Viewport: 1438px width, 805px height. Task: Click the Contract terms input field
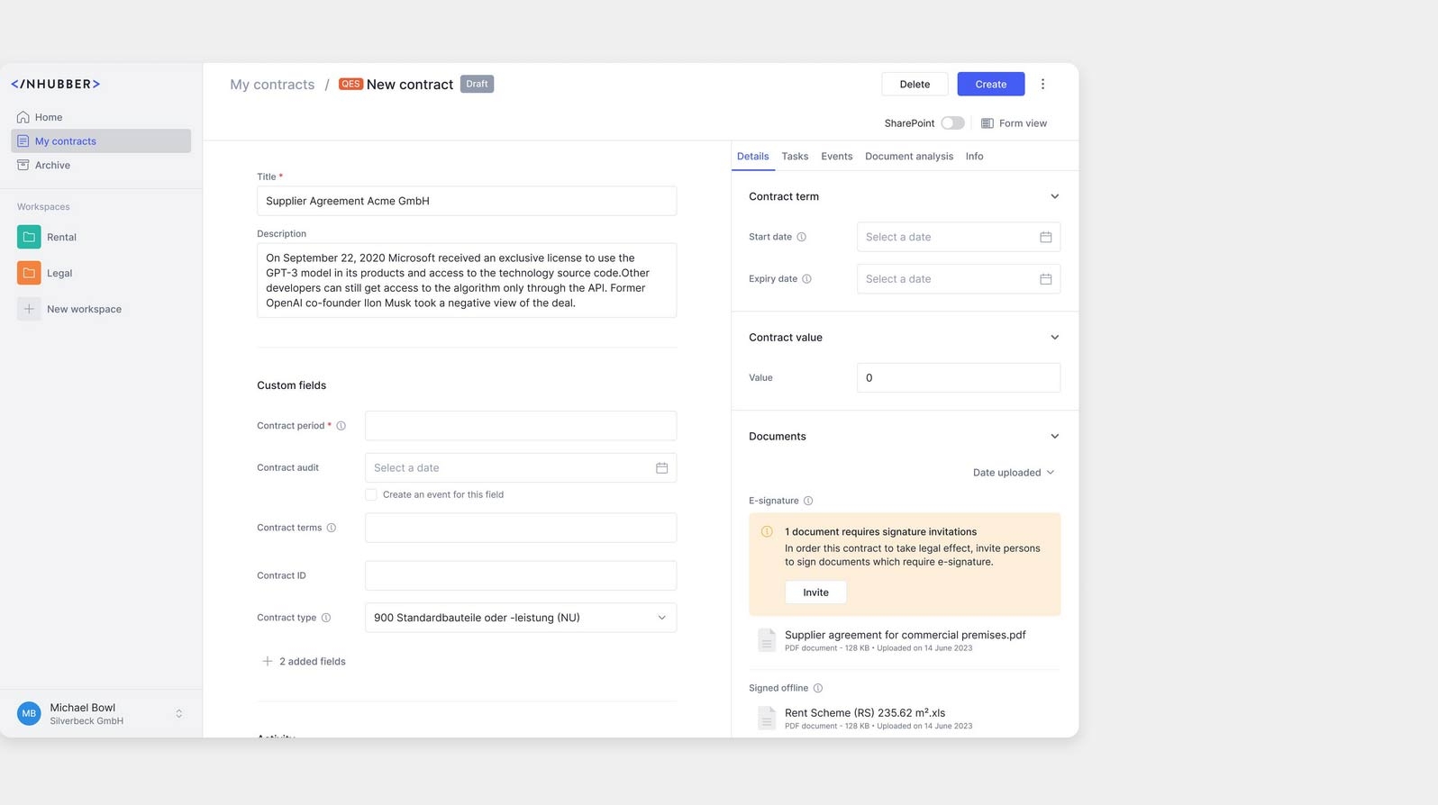521,528
